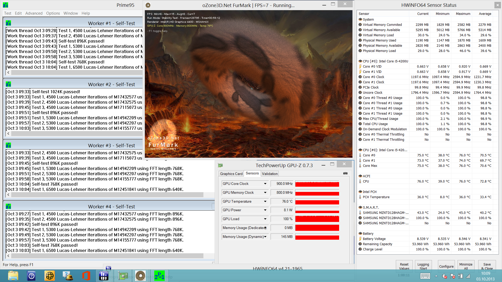
Task: Click the Office icon in taskbar
Action: coord(86,276)
